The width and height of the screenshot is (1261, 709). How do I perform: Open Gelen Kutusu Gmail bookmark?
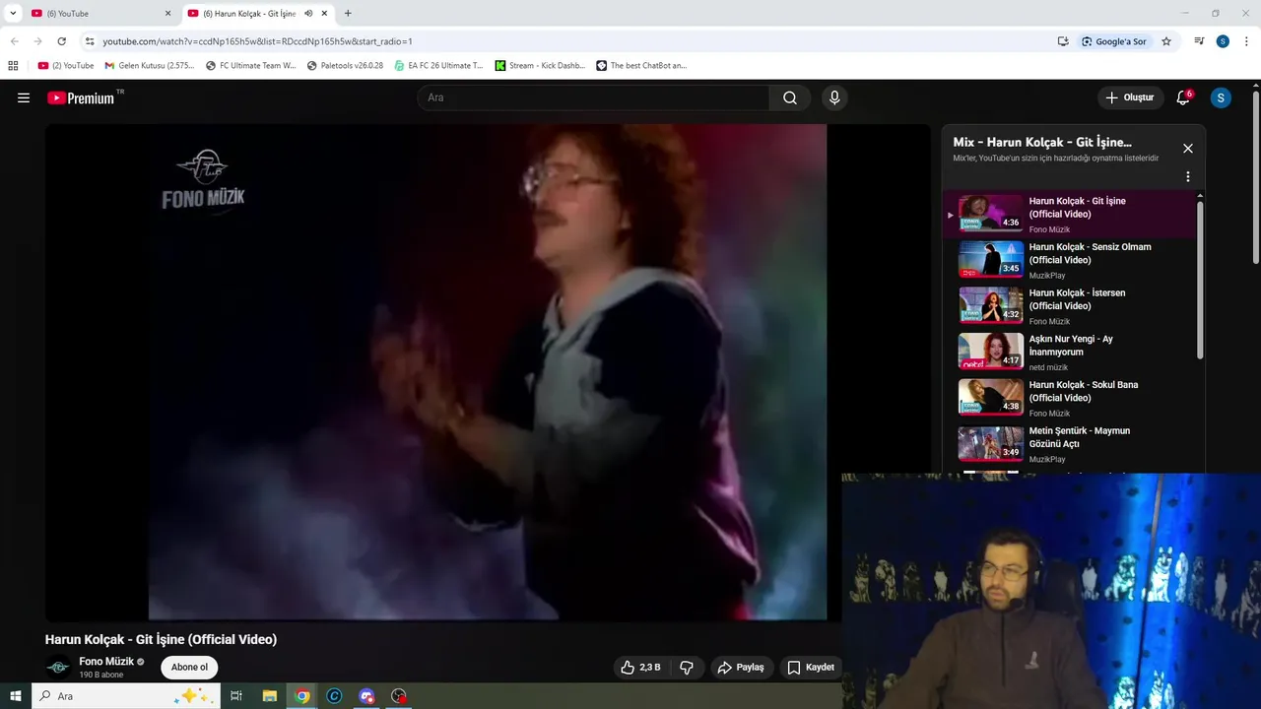(x=150, y=66)
